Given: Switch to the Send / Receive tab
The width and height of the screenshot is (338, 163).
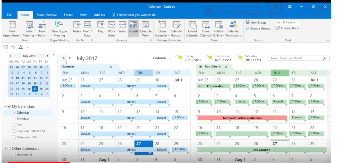Looking at the screenshot, I should 47,15.
